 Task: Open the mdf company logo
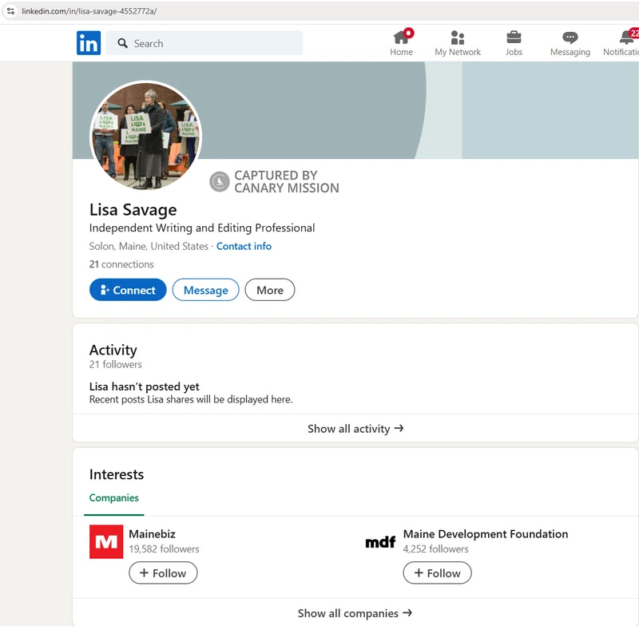[x=380, y=541]
